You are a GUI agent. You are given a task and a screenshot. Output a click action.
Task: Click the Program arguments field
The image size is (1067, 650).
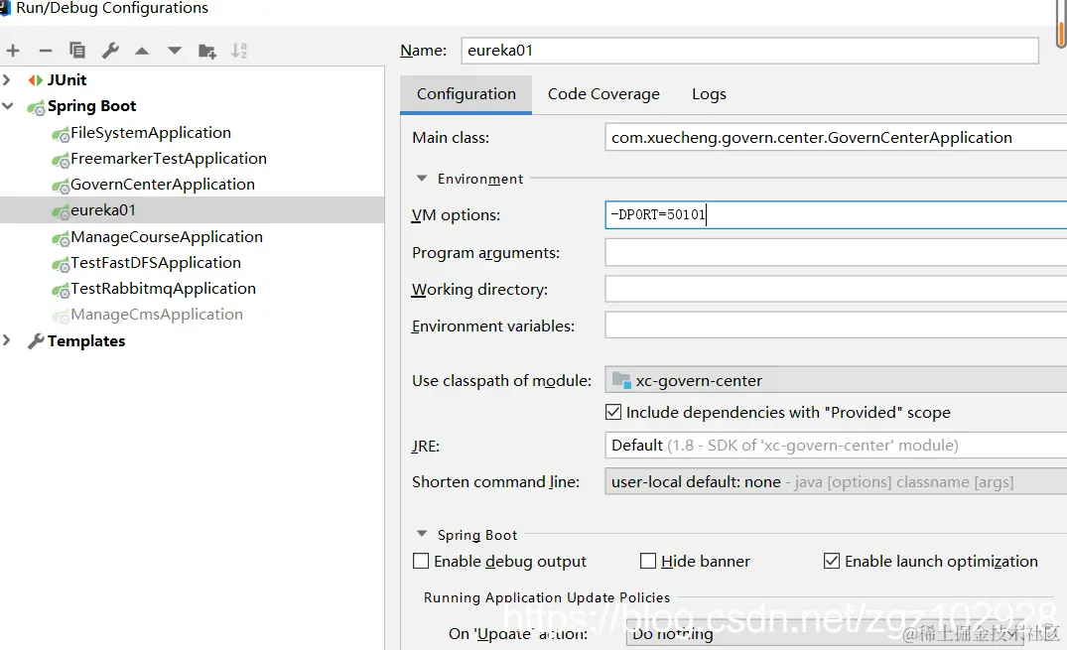pos(836,252)
